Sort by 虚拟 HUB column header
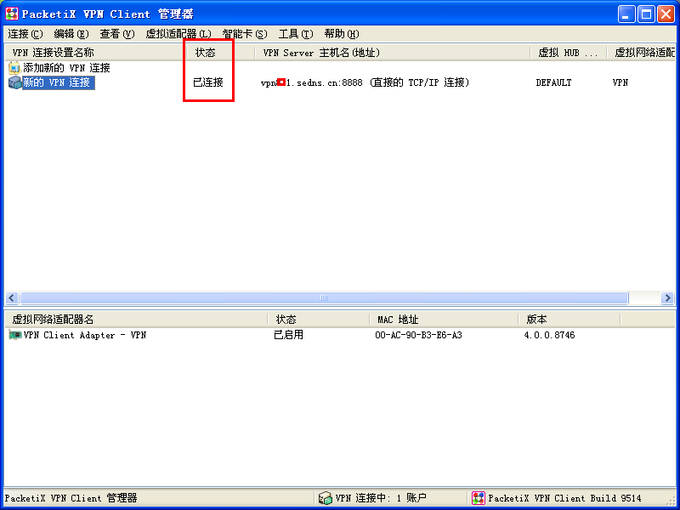Image resolution: width=680 pixels, height=510 pixels. [x=569, y=53]
